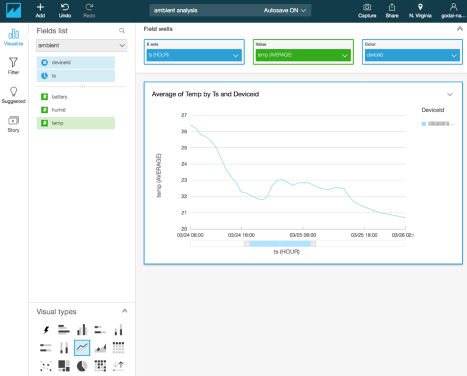This screenshot has width=467, height=376.
Task: Open the Share menu
Action: pos(392,11)
